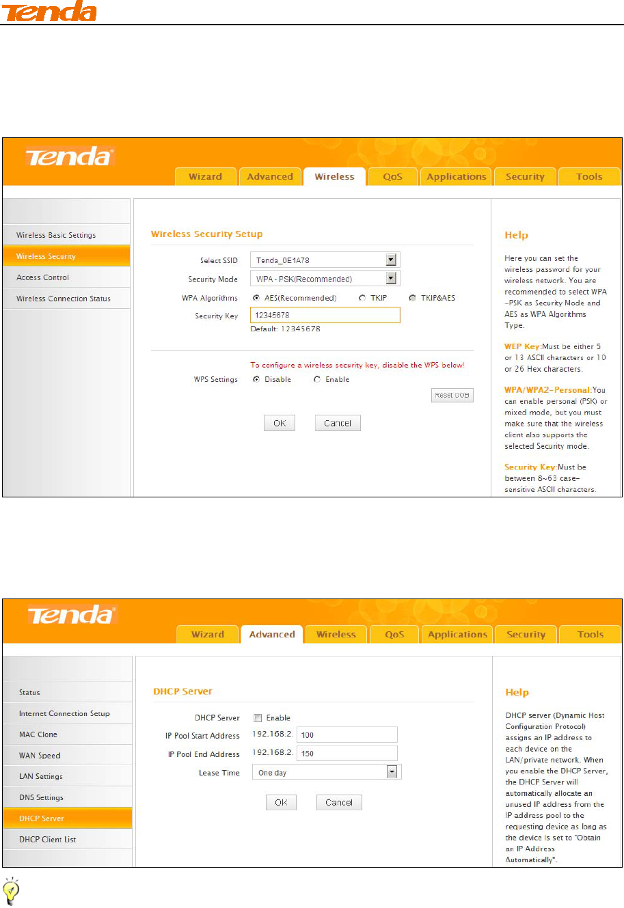Tick the DHCP Server Enable checkbox
This screenshot has width=624, height=908.
258,718
